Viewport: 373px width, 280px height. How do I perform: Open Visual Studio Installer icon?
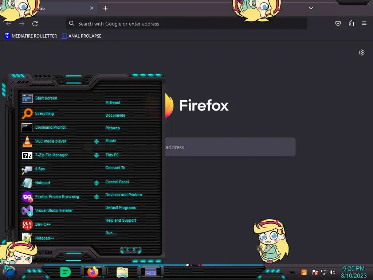tap(27, 210)
